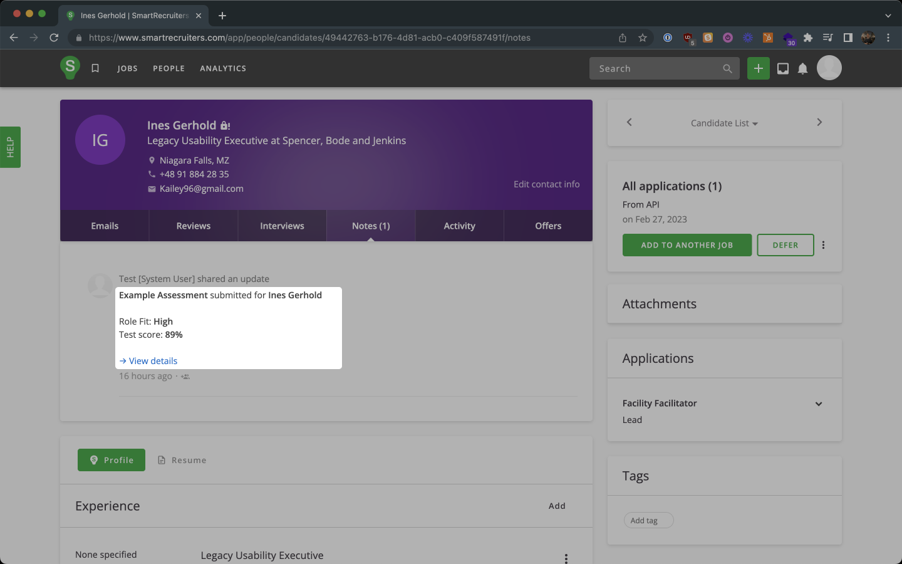Open the Analytics menu

tap(223, 68)
